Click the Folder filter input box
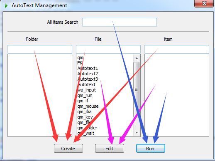The width and height of the screenshot is (215, 161). pyautogui.click(x=40, y=49)
